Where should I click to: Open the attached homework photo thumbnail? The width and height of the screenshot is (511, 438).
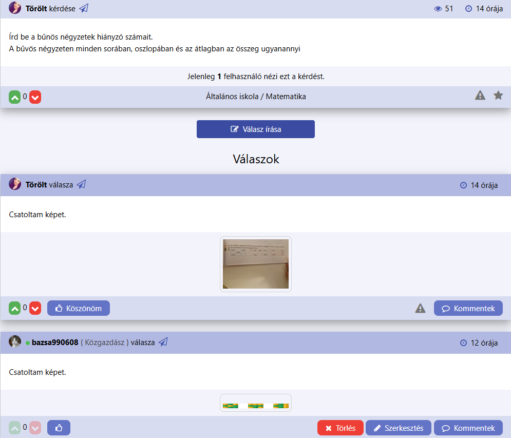(x=255, y=264)
